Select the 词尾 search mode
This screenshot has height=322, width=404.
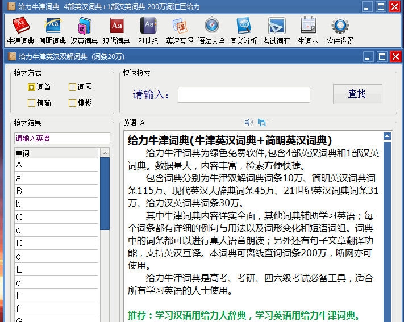pos(80,87)
